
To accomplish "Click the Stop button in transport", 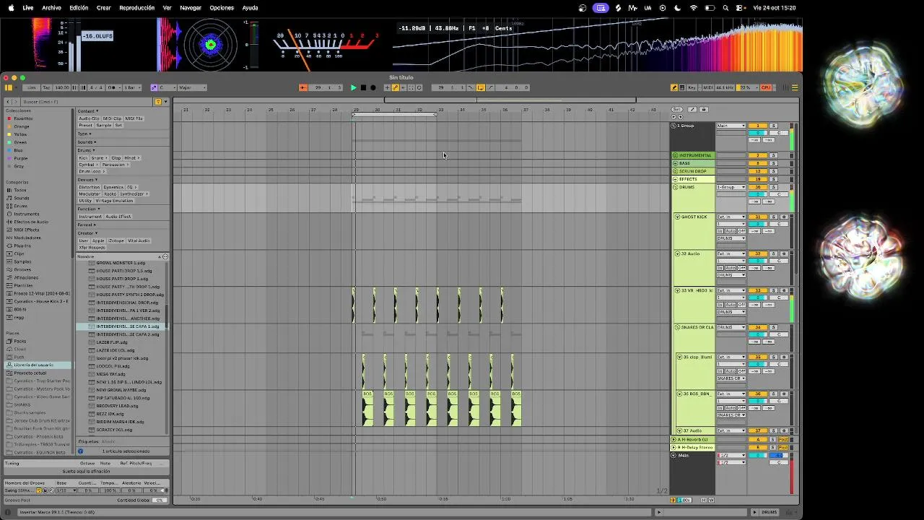I will (363, 87).
